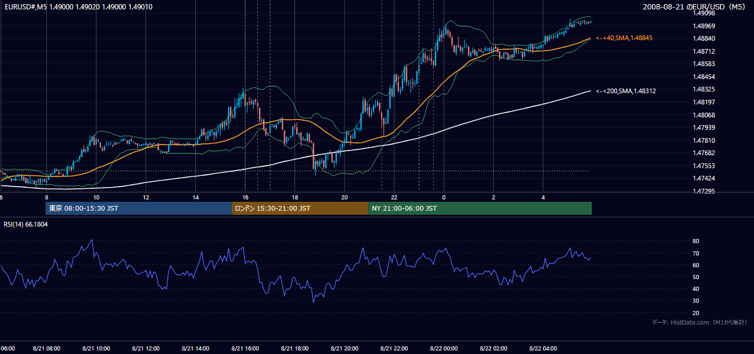Click price axis value 1.48325

[x=703, y=89]
